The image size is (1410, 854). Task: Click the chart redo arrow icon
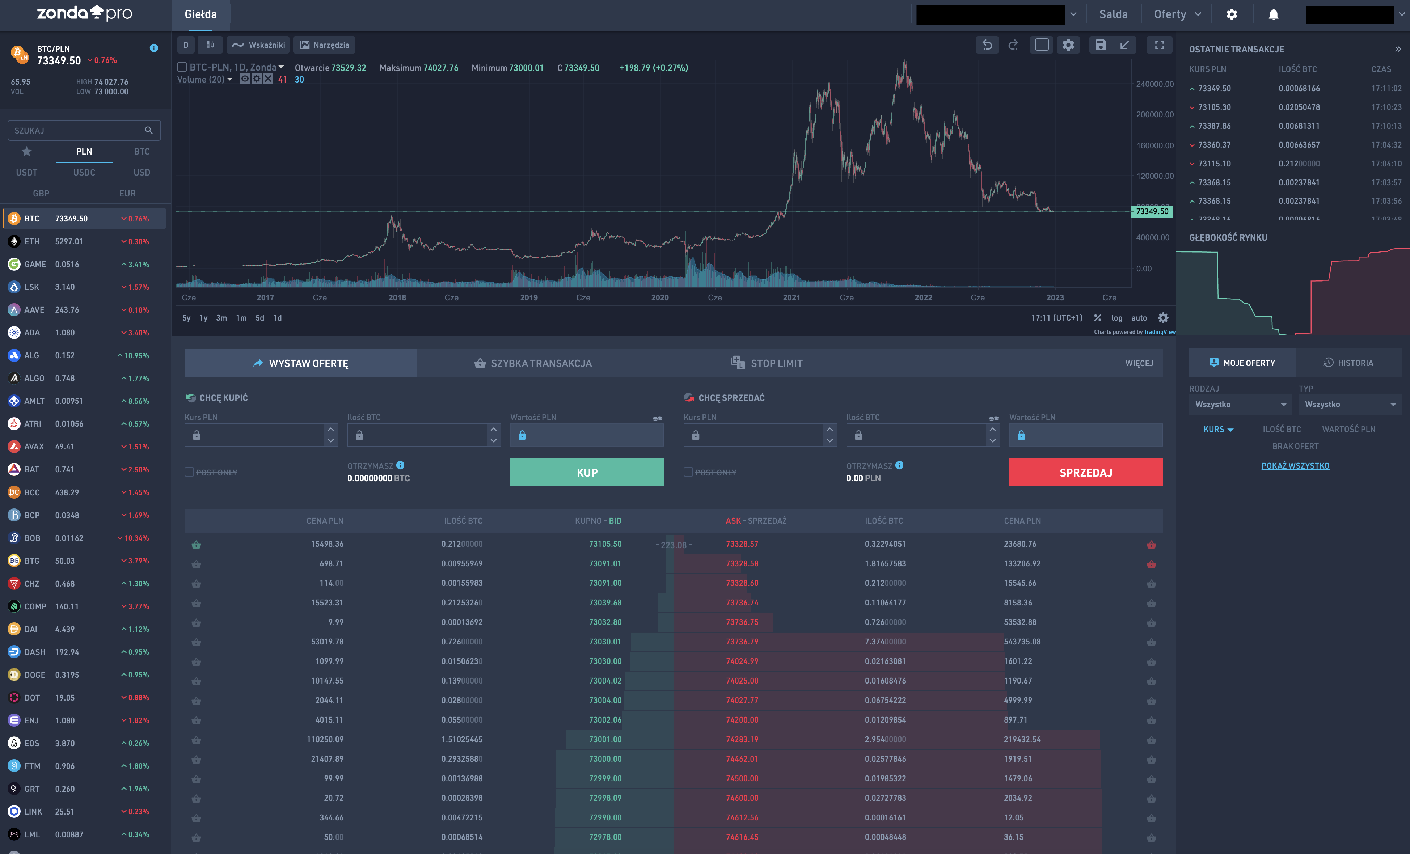[1013, 45]
